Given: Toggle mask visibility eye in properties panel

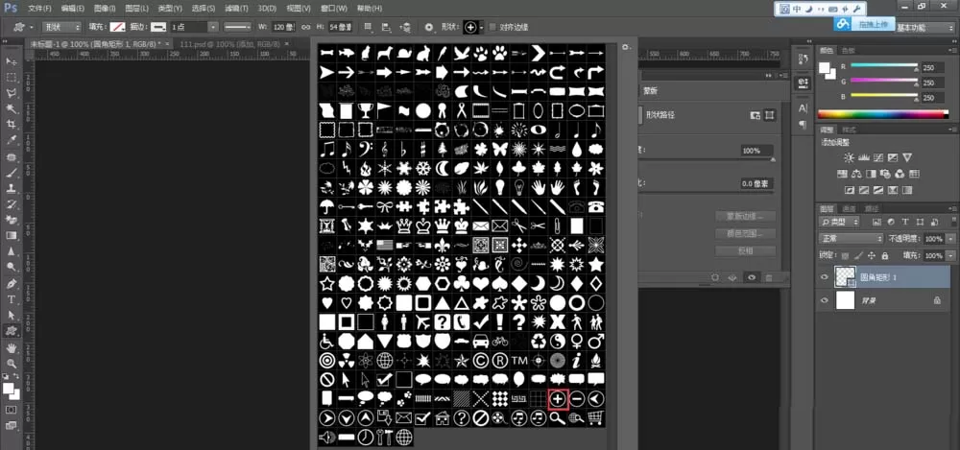Looking at the screenshot, I should coord(752,277).
